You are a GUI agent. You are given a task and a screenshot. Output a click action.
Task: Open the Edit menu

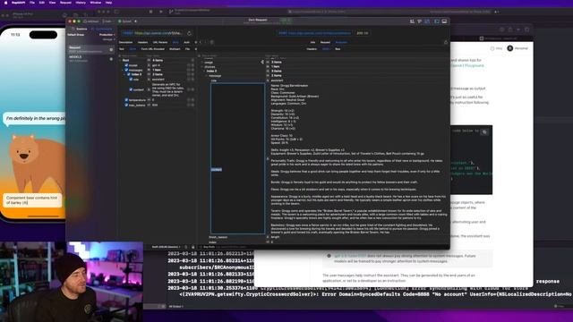(x=42, y=3)
